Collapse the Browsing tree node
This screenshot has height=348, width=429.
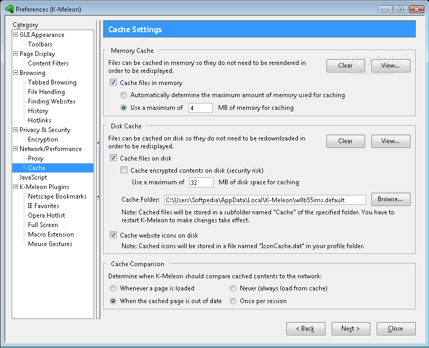click(x=16, y=73)
